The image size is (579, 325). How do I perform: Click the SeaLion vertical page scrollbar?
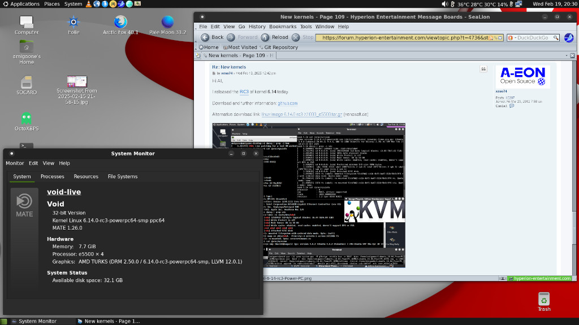pos(574,168)
